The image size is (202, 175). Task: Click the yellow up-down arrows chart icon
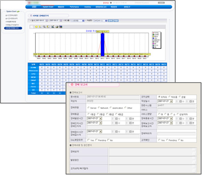(x=40, y=27)
